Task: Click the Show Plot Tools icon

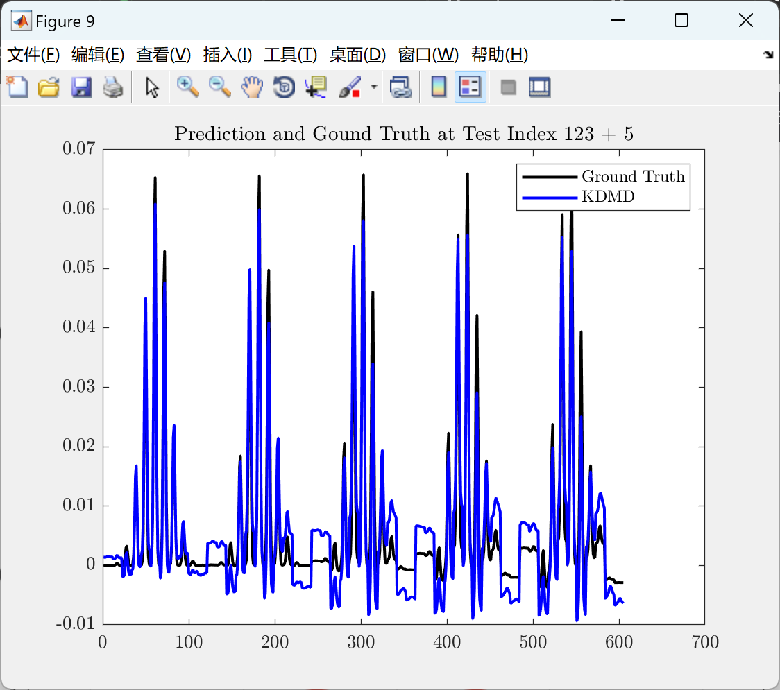Action: pos(539,87)
